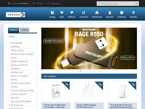Select the third carousel slide dot
The height and width of the screenshot is (109, 145).
[83, 71]
